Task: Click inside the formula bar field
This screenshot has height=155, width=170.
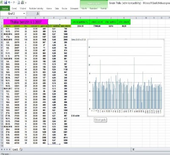Action: pyautogui.click(x=105, y=14)
